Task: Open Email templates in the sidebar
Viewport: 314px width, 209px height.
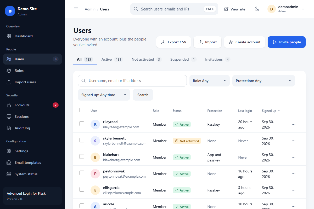Action: (x=32, y=162)
